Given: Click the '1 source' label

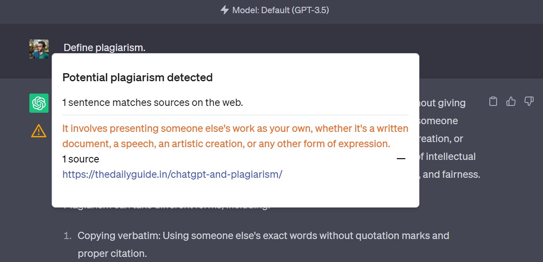Looking at the screenshot, I should click(81, 159).
